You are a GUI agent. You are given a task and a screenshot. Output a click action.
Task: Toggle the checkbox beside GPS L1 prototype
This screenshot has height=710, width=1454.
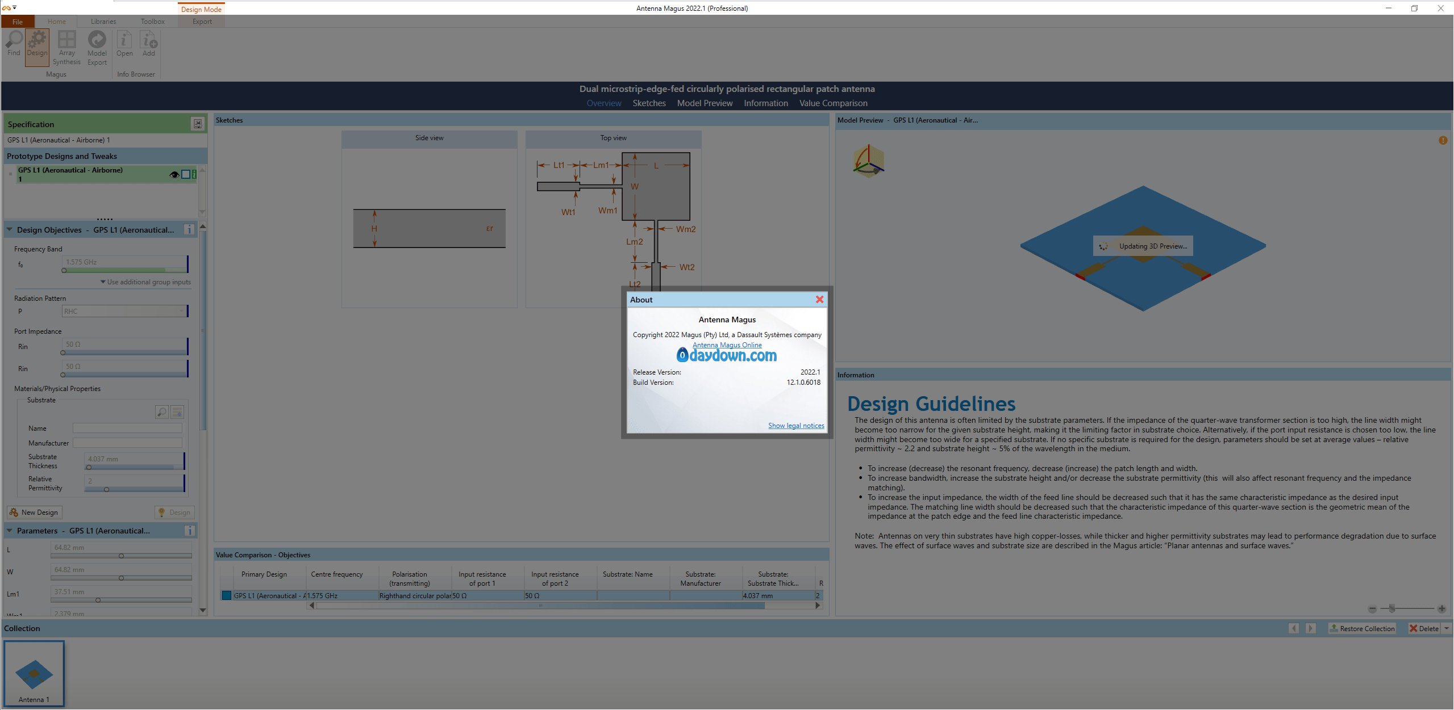tap(186, 175)
